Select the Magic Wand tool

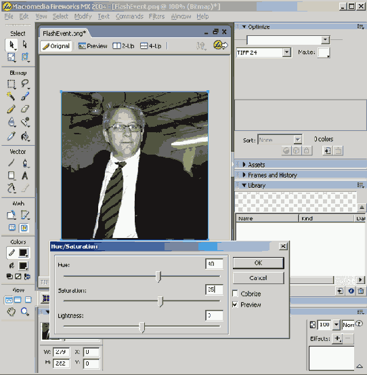tap(11, 96)
